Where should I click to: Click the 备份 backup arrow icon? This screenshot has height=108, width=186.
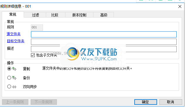click(x=14, y=78)
